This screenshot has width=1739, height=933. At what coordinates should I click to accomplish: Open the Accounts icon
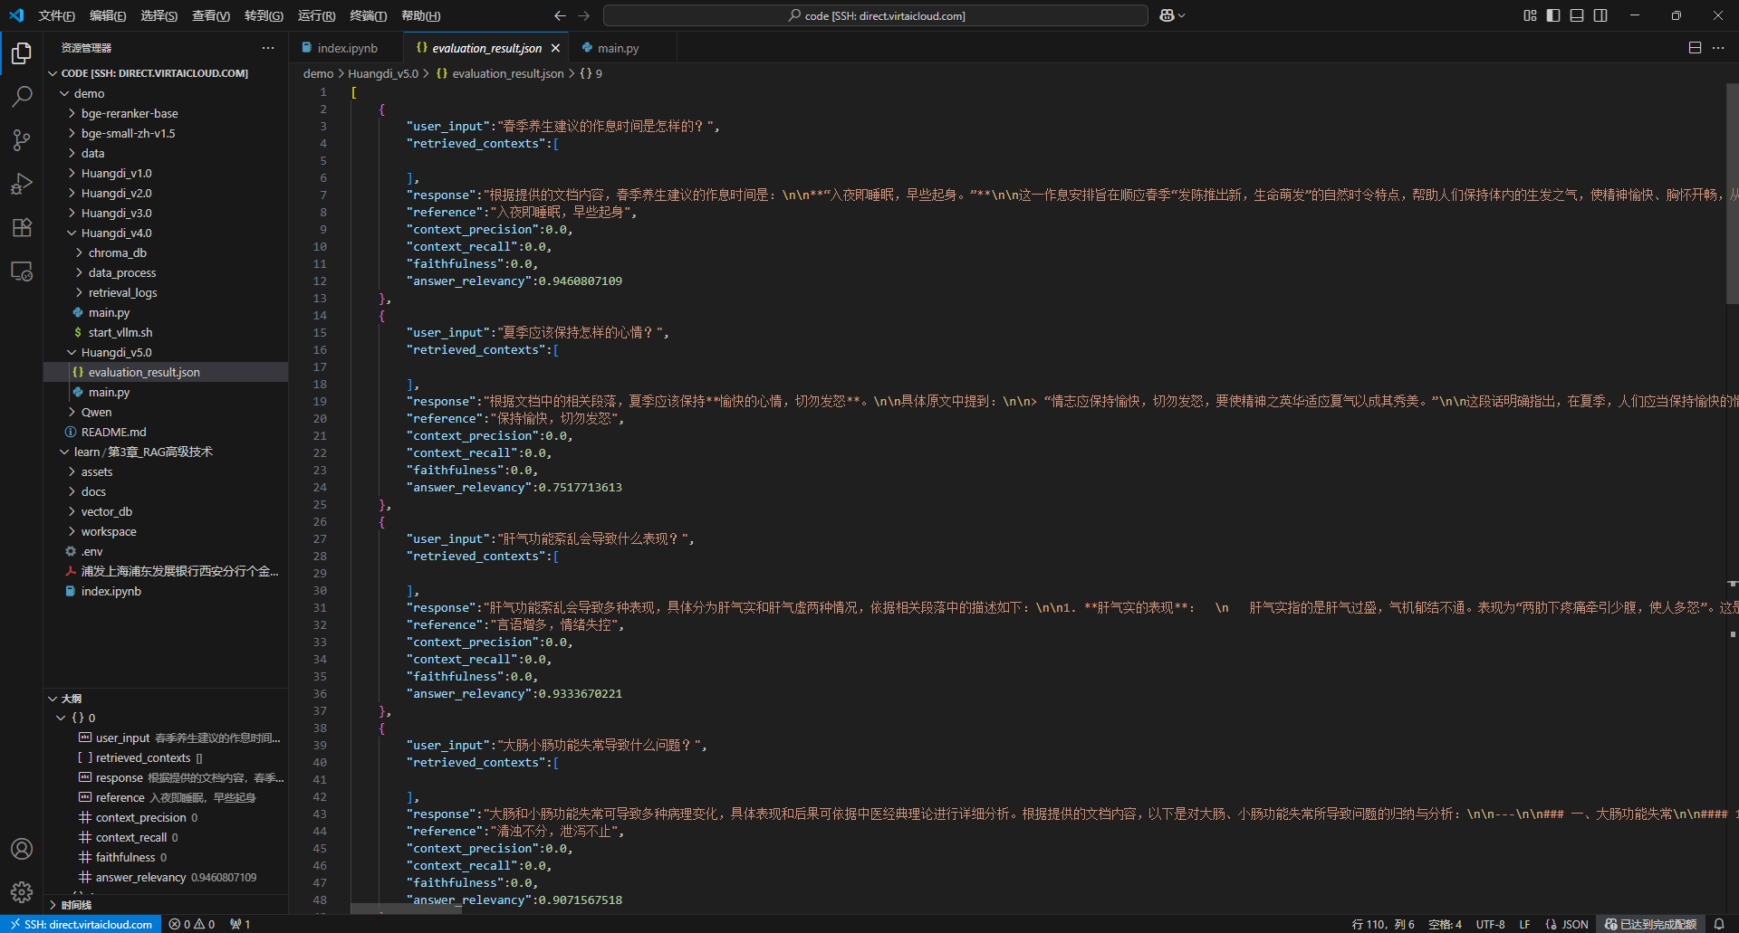point(22,849)
